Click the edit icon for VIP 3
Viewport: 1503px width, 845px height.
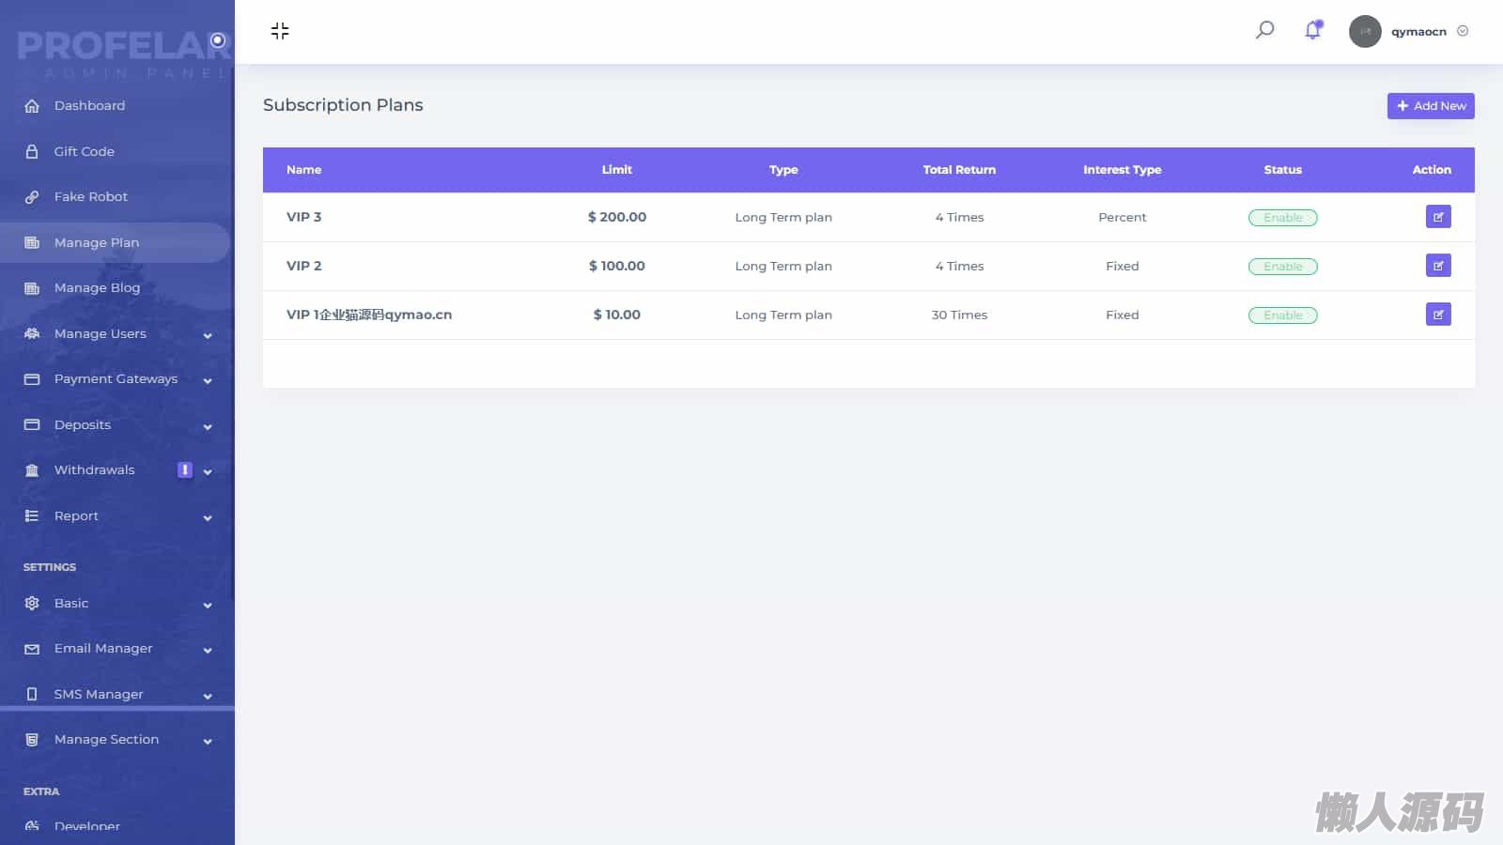(1437, 217)
